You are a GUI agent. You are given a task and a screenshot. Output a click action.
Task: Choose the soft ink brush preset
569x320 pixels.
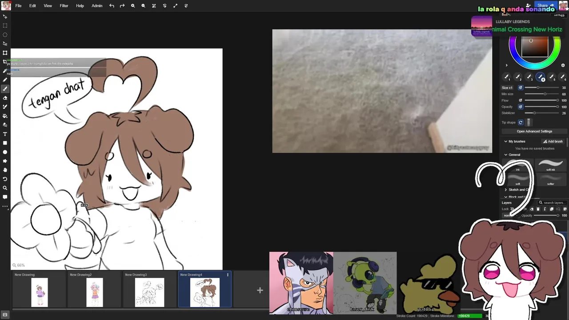[550, 165]
